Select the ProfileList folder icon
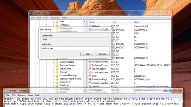 (x=57, y=25)
